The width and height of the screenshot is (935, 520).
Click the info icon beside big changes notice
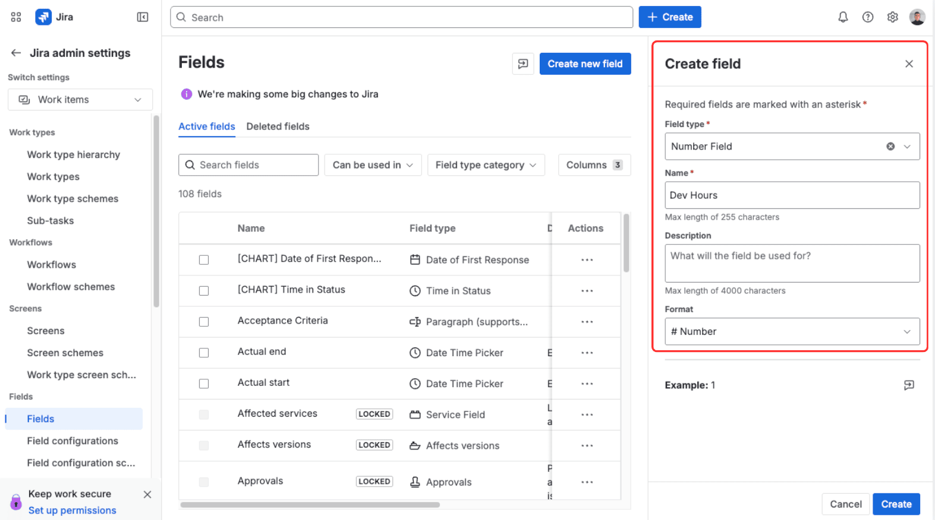(187, 94)
